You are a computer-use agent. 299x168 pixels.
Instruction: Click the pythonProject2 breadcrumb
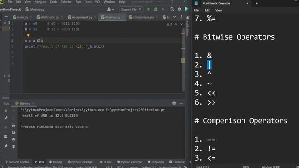click(x=11, y=9)
